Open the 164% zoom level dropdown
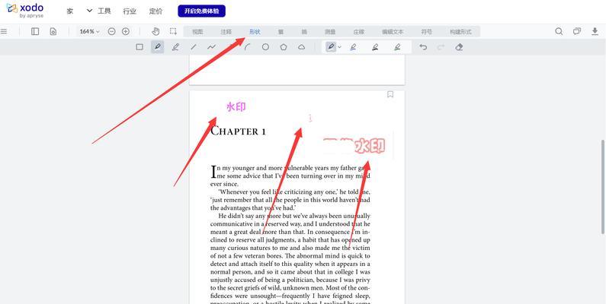606x304 pixels. tap(90, 32)
